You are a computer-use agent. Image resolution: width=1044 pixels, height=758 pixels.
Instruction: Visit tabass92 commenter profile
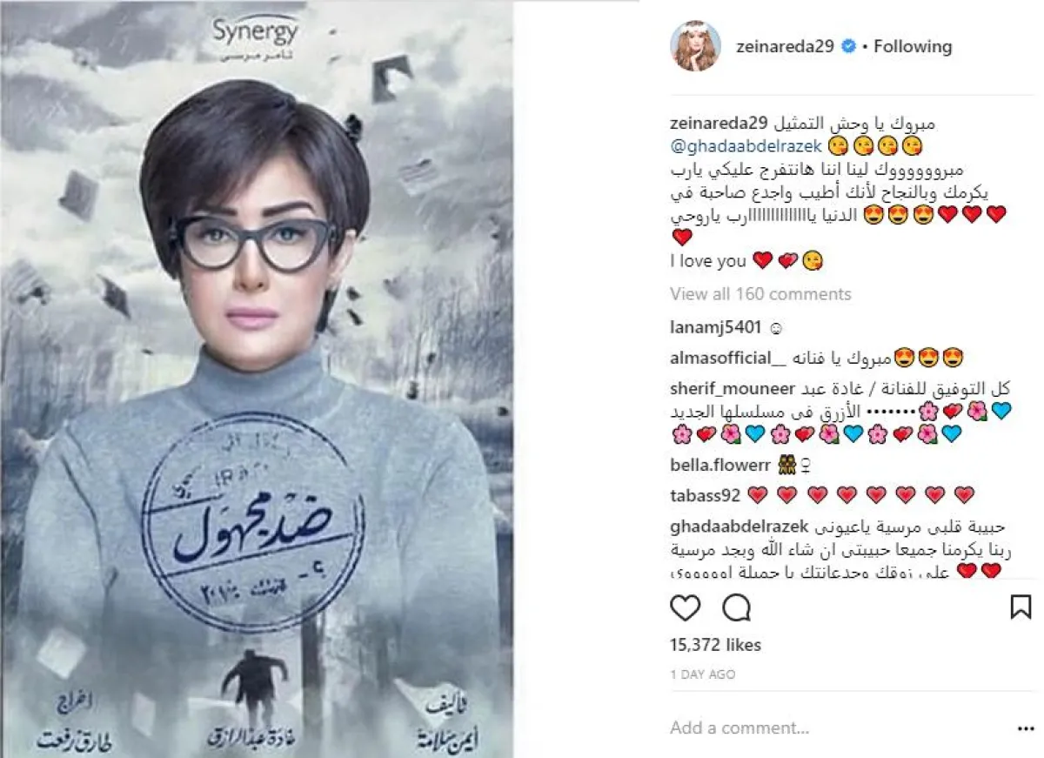coord(706,495)
